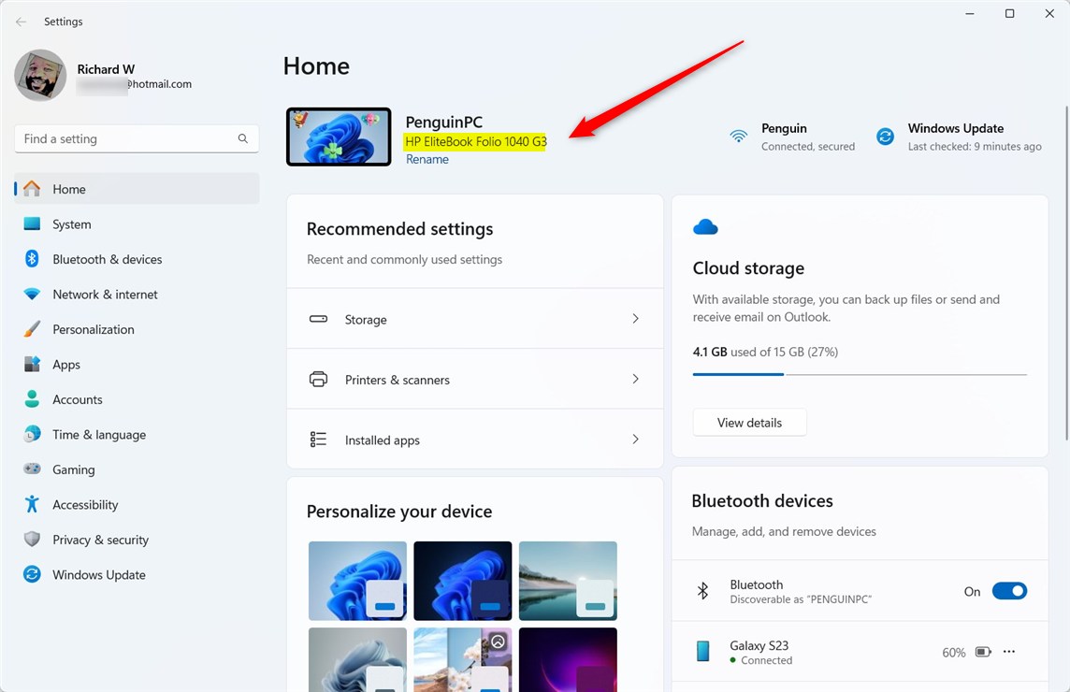The image size is (1070, 692).
Task: Open Gaming settings from sidebar
Action: (x=73, y=469)
